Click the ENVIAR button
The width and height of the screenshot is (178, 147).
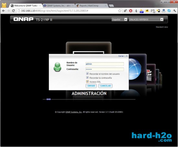pyautogui.click(x=91, y=86)
